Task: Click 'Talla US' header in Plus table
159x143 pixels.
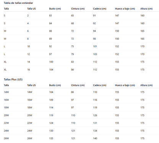Action: [31, 85]
